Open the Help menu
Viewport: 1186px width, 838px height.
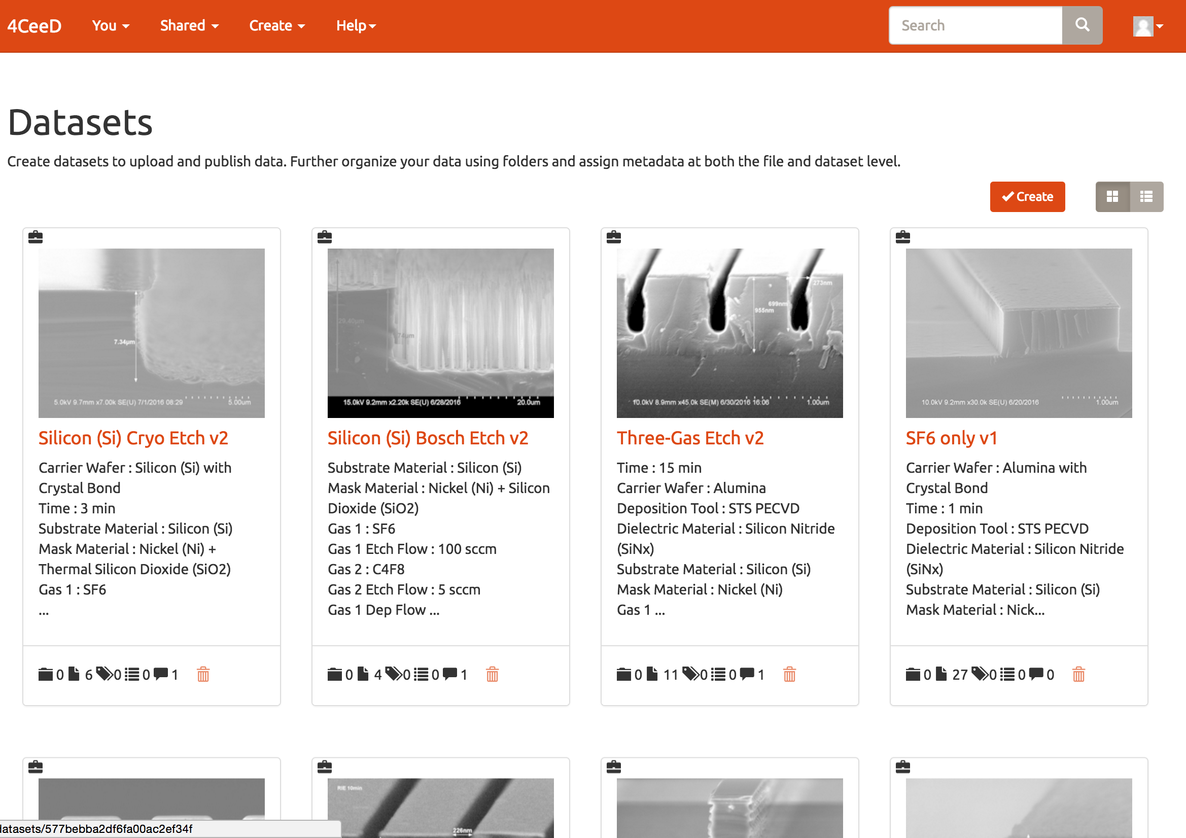356,25
